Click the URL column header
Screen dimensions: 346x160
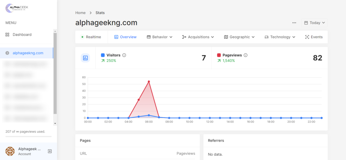[83, 153]
